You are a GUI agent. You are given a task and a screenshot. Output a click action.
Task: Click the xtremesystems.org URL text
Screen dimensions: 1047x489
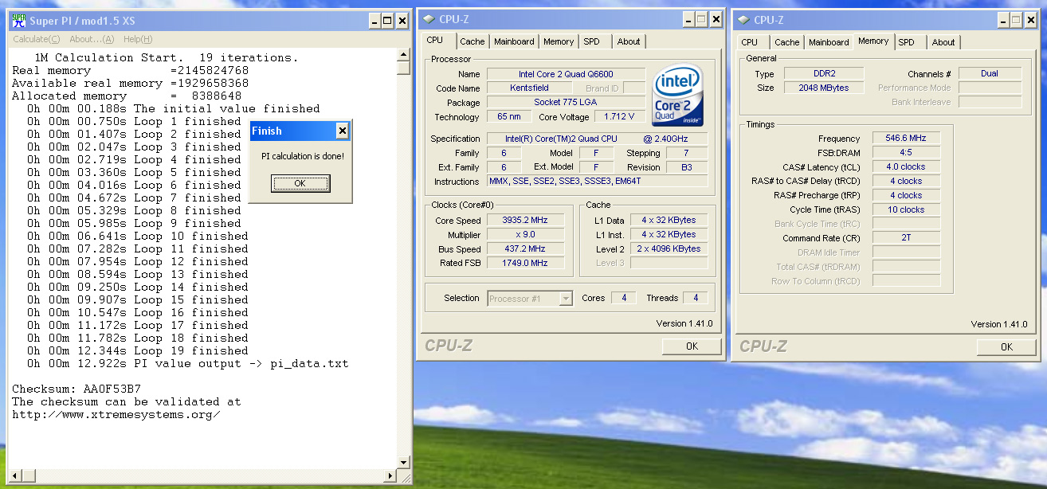(116, 414)
